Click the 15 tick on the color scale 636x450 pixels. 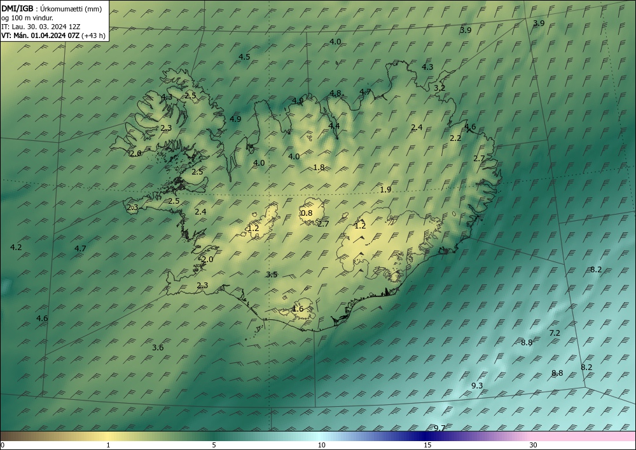click(427, 445)
